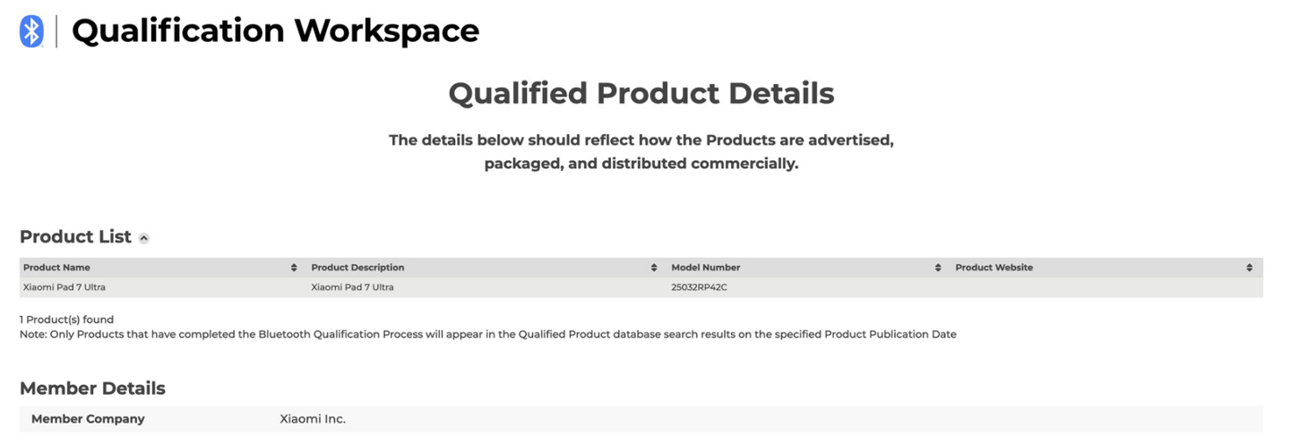Click Xiaomi Pad 7 Ultra product name cell
1290x445 pixels.
(x=64, y=287)
